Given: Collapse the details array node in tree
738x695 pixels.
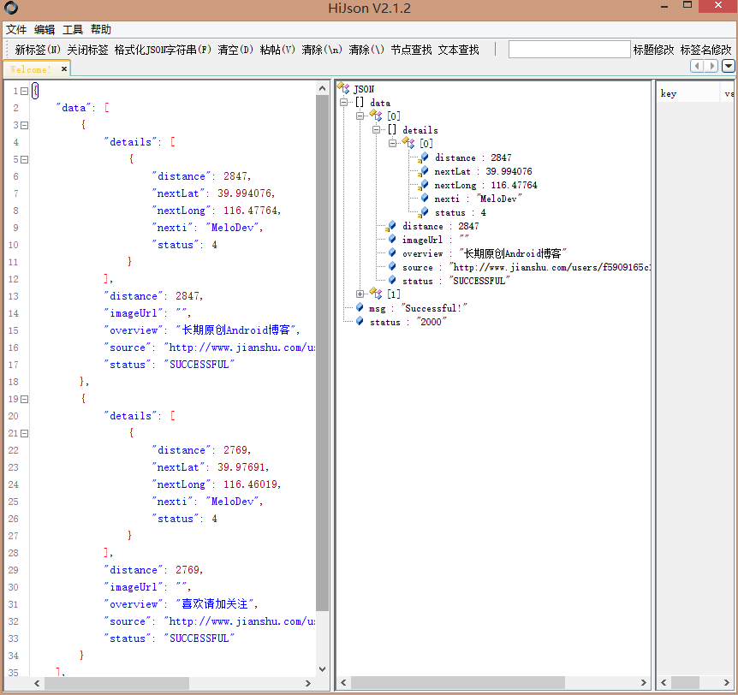Looking at the screenshot, I should [377, 130].
